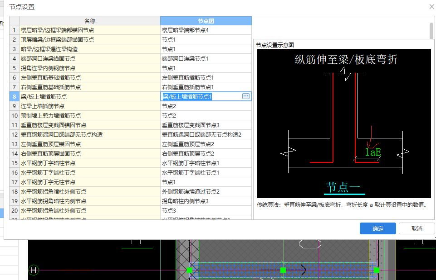Click axis H bubble in drawing window
The height and width of the screenshot is (280, 436).
pos(34,270)
